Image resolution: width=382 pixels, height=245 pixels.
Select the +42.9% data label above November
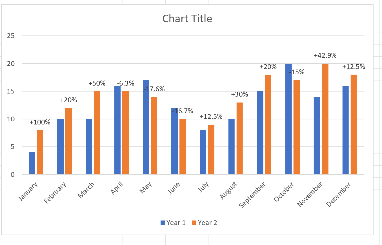[x=325, y=55]
